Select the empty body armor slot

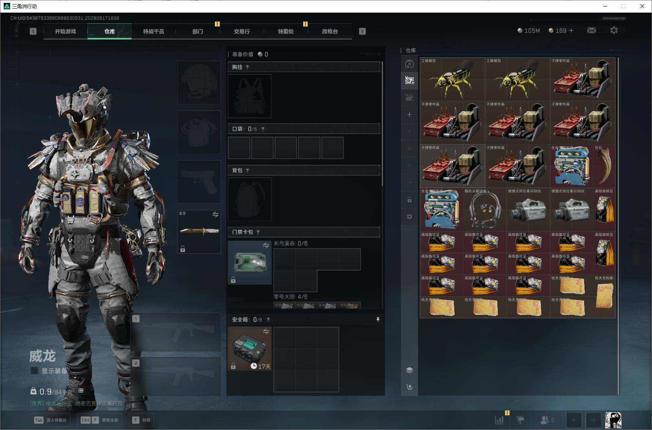[199, 132]
